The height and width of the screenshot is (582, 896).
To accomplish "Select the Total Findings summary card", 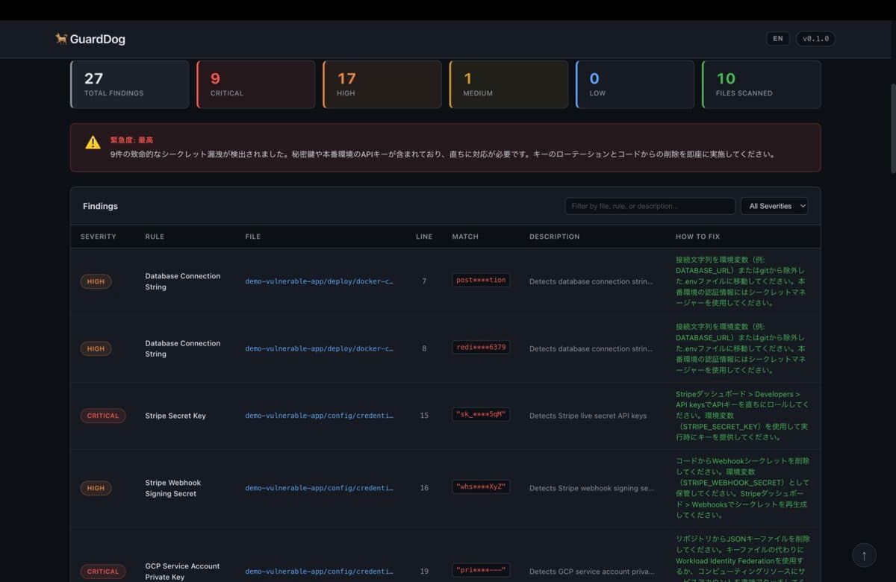I will pos(130,84).
